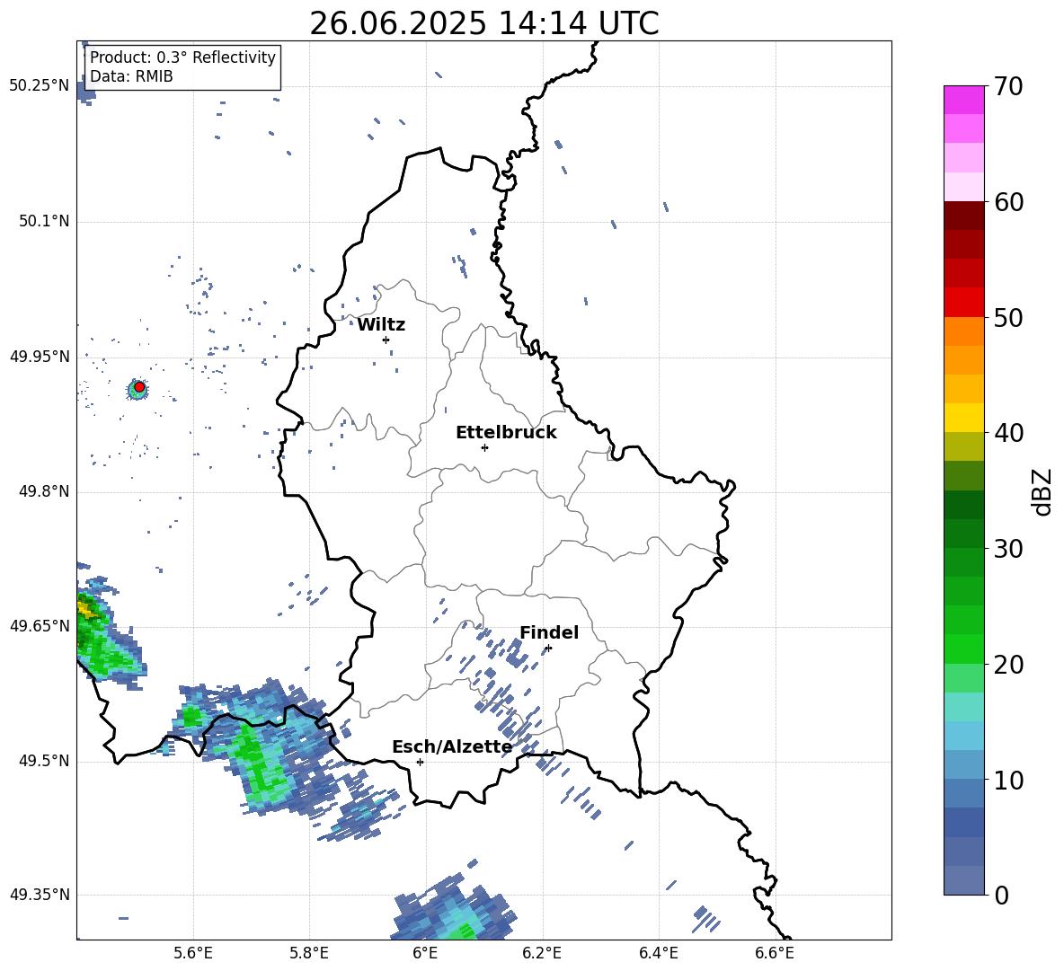Screen dimensions: 1064x971
Task: Click the 6.4°E longitude label
Action: (658, 953)
